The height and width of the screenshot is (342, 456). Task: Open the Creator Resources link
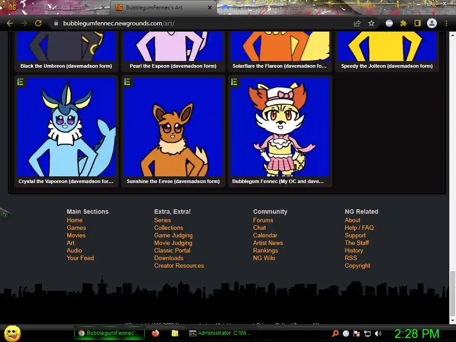click(179, 265)
